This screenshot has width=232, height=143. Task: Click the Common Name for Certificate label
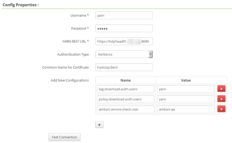[x=66, y=68]
